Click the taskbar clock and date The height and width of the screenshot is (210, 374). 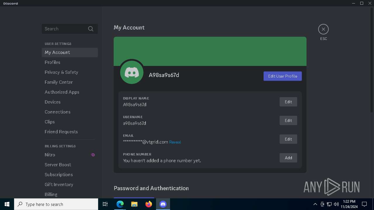(x=349, y=204)
